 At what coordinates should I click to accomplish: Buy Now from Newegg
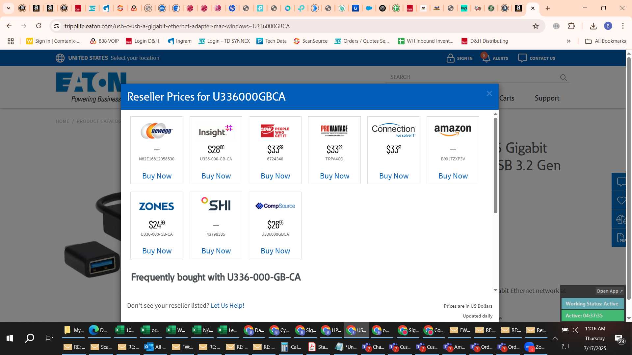[157, 176]
